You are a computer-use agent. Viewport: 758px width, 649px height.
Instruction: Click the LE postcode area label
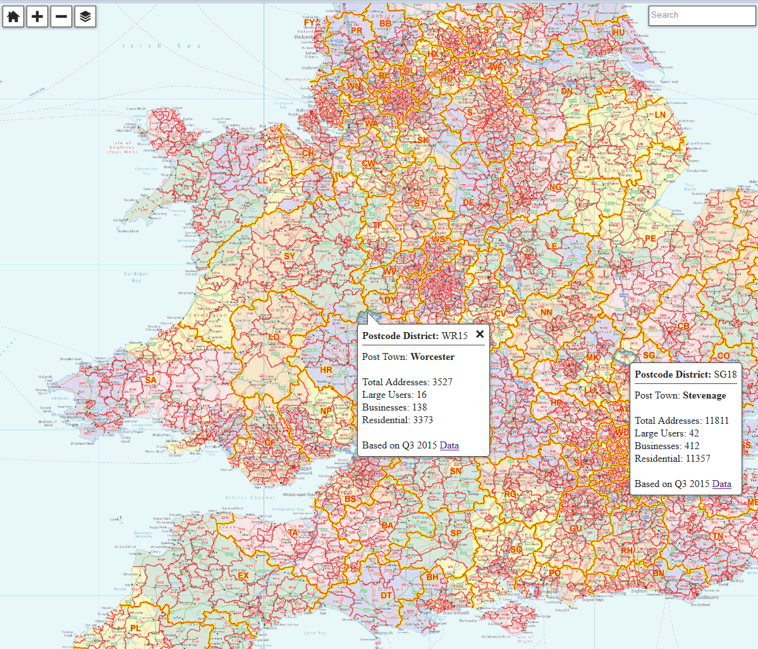point(551,246)
